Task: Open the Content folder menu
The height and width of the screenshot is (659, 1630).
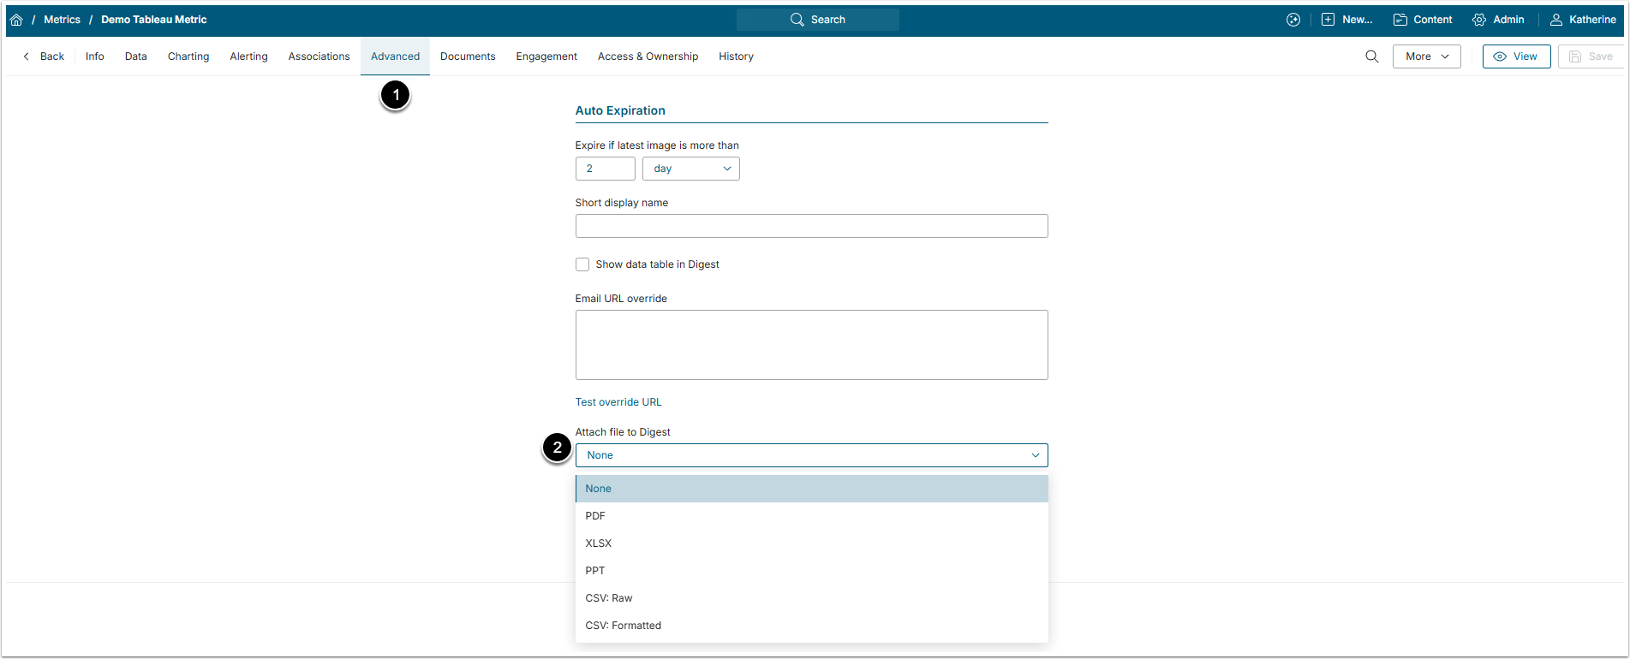Action: tap(1422, 20)
